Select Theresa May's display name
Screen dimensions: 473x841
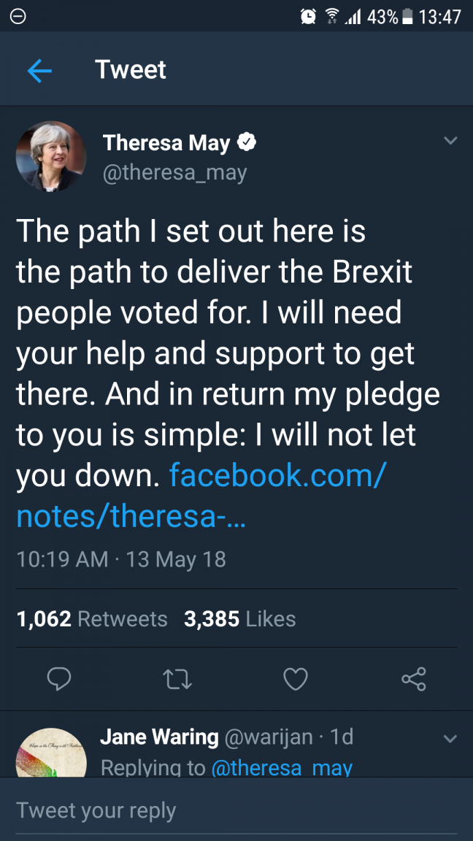click(x=166, y=142)
